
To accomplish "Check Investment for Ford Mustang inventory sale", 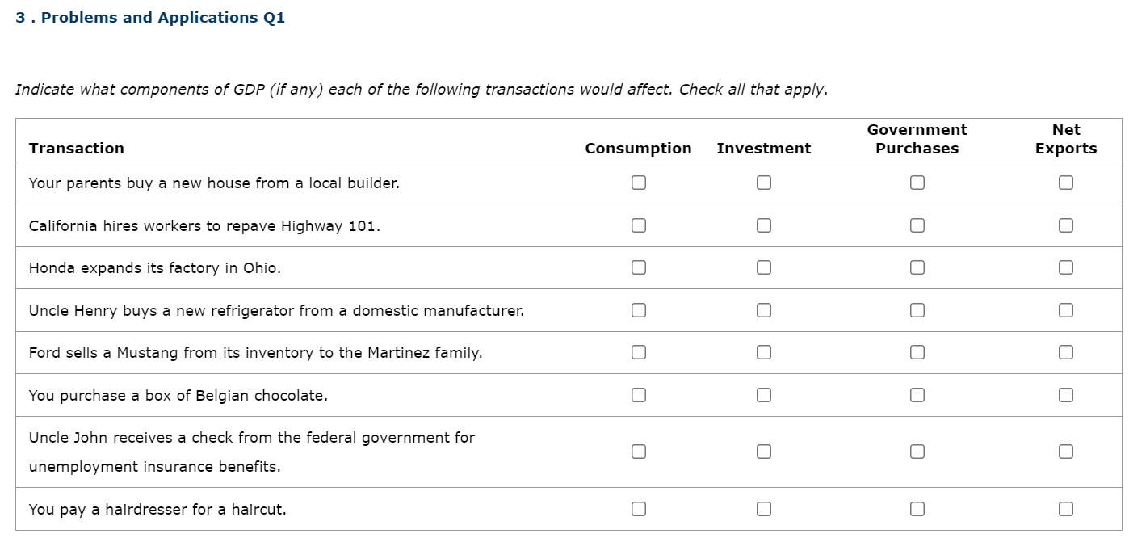I will point(764,352).
